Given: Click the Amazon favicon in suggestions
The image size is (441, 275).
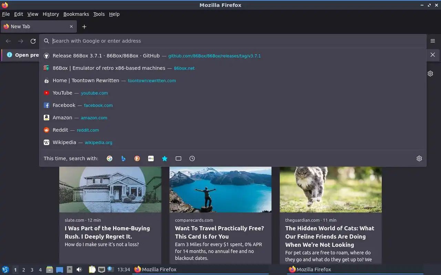Looking at the screenshot, I should (47, 118).
